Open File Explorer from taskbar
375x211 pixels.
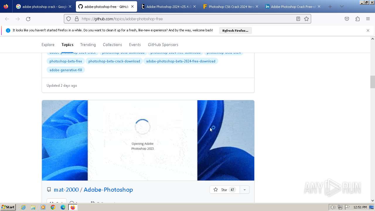(x=33, y=207)
